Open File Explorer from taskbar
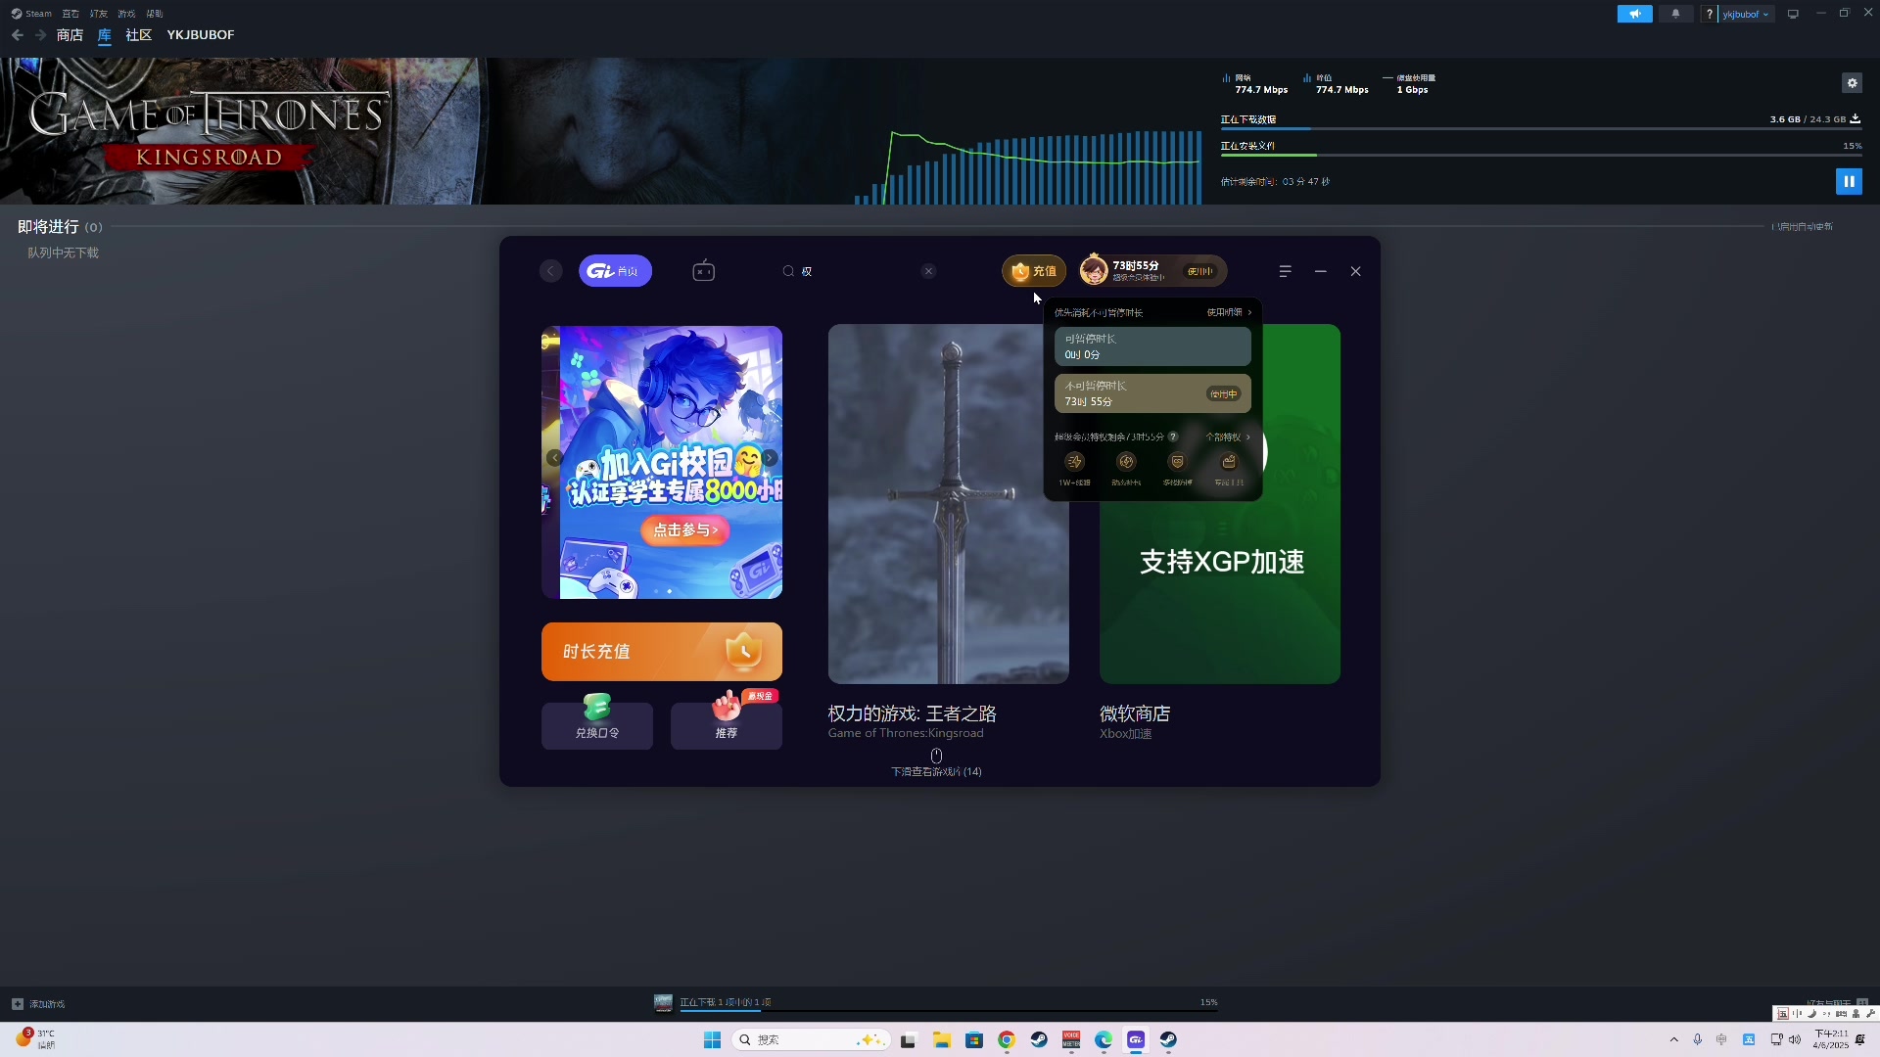The image size is (1880, 1057). [x=941, y=1039]
